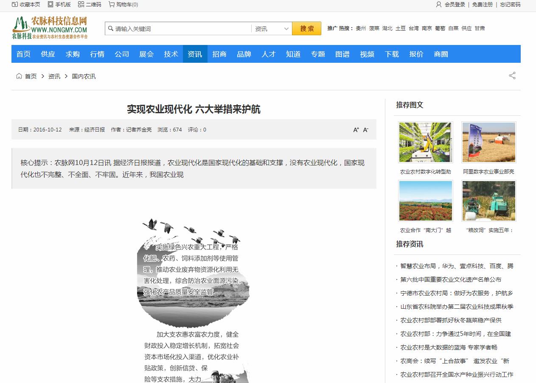Select the highlighted 资讯 nav tab
536x383 pixels.
point(195,54)
